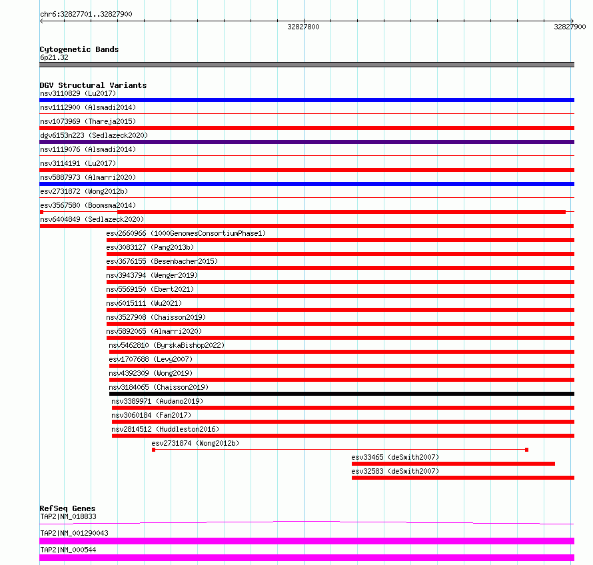Click esv2660966 (1000GenomesConsortiumPhase1) label
The image size is (593, 565).
(x=186, y=233)
